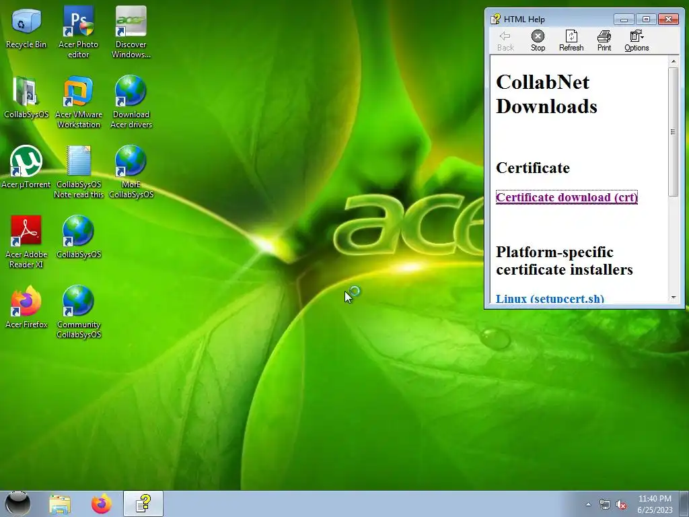Open Options dropdown in HTML Help toolbar
Screen dimensions: 689x517
(637, 41)
